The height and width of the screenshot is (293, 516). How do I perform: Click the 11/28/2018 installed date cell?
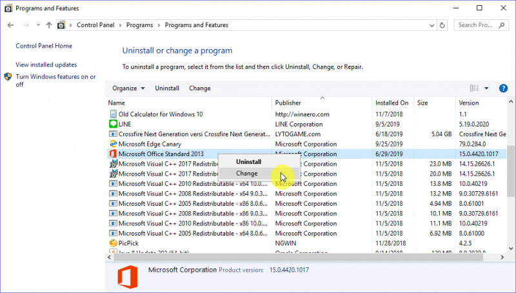390,243
